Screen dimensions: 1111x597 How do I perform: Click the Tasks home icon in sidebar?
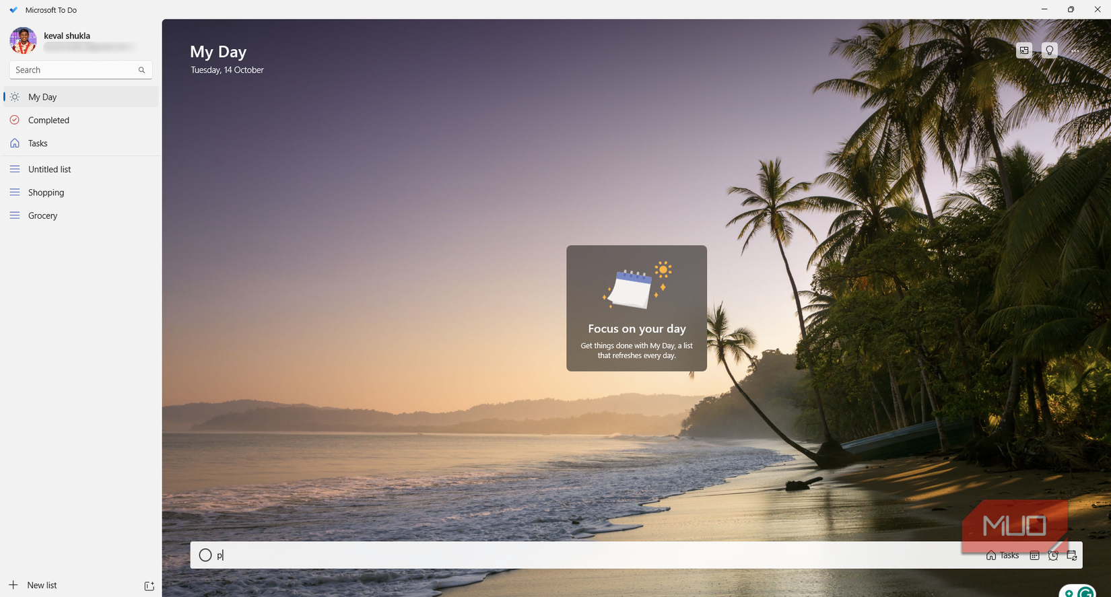point(15,143)
